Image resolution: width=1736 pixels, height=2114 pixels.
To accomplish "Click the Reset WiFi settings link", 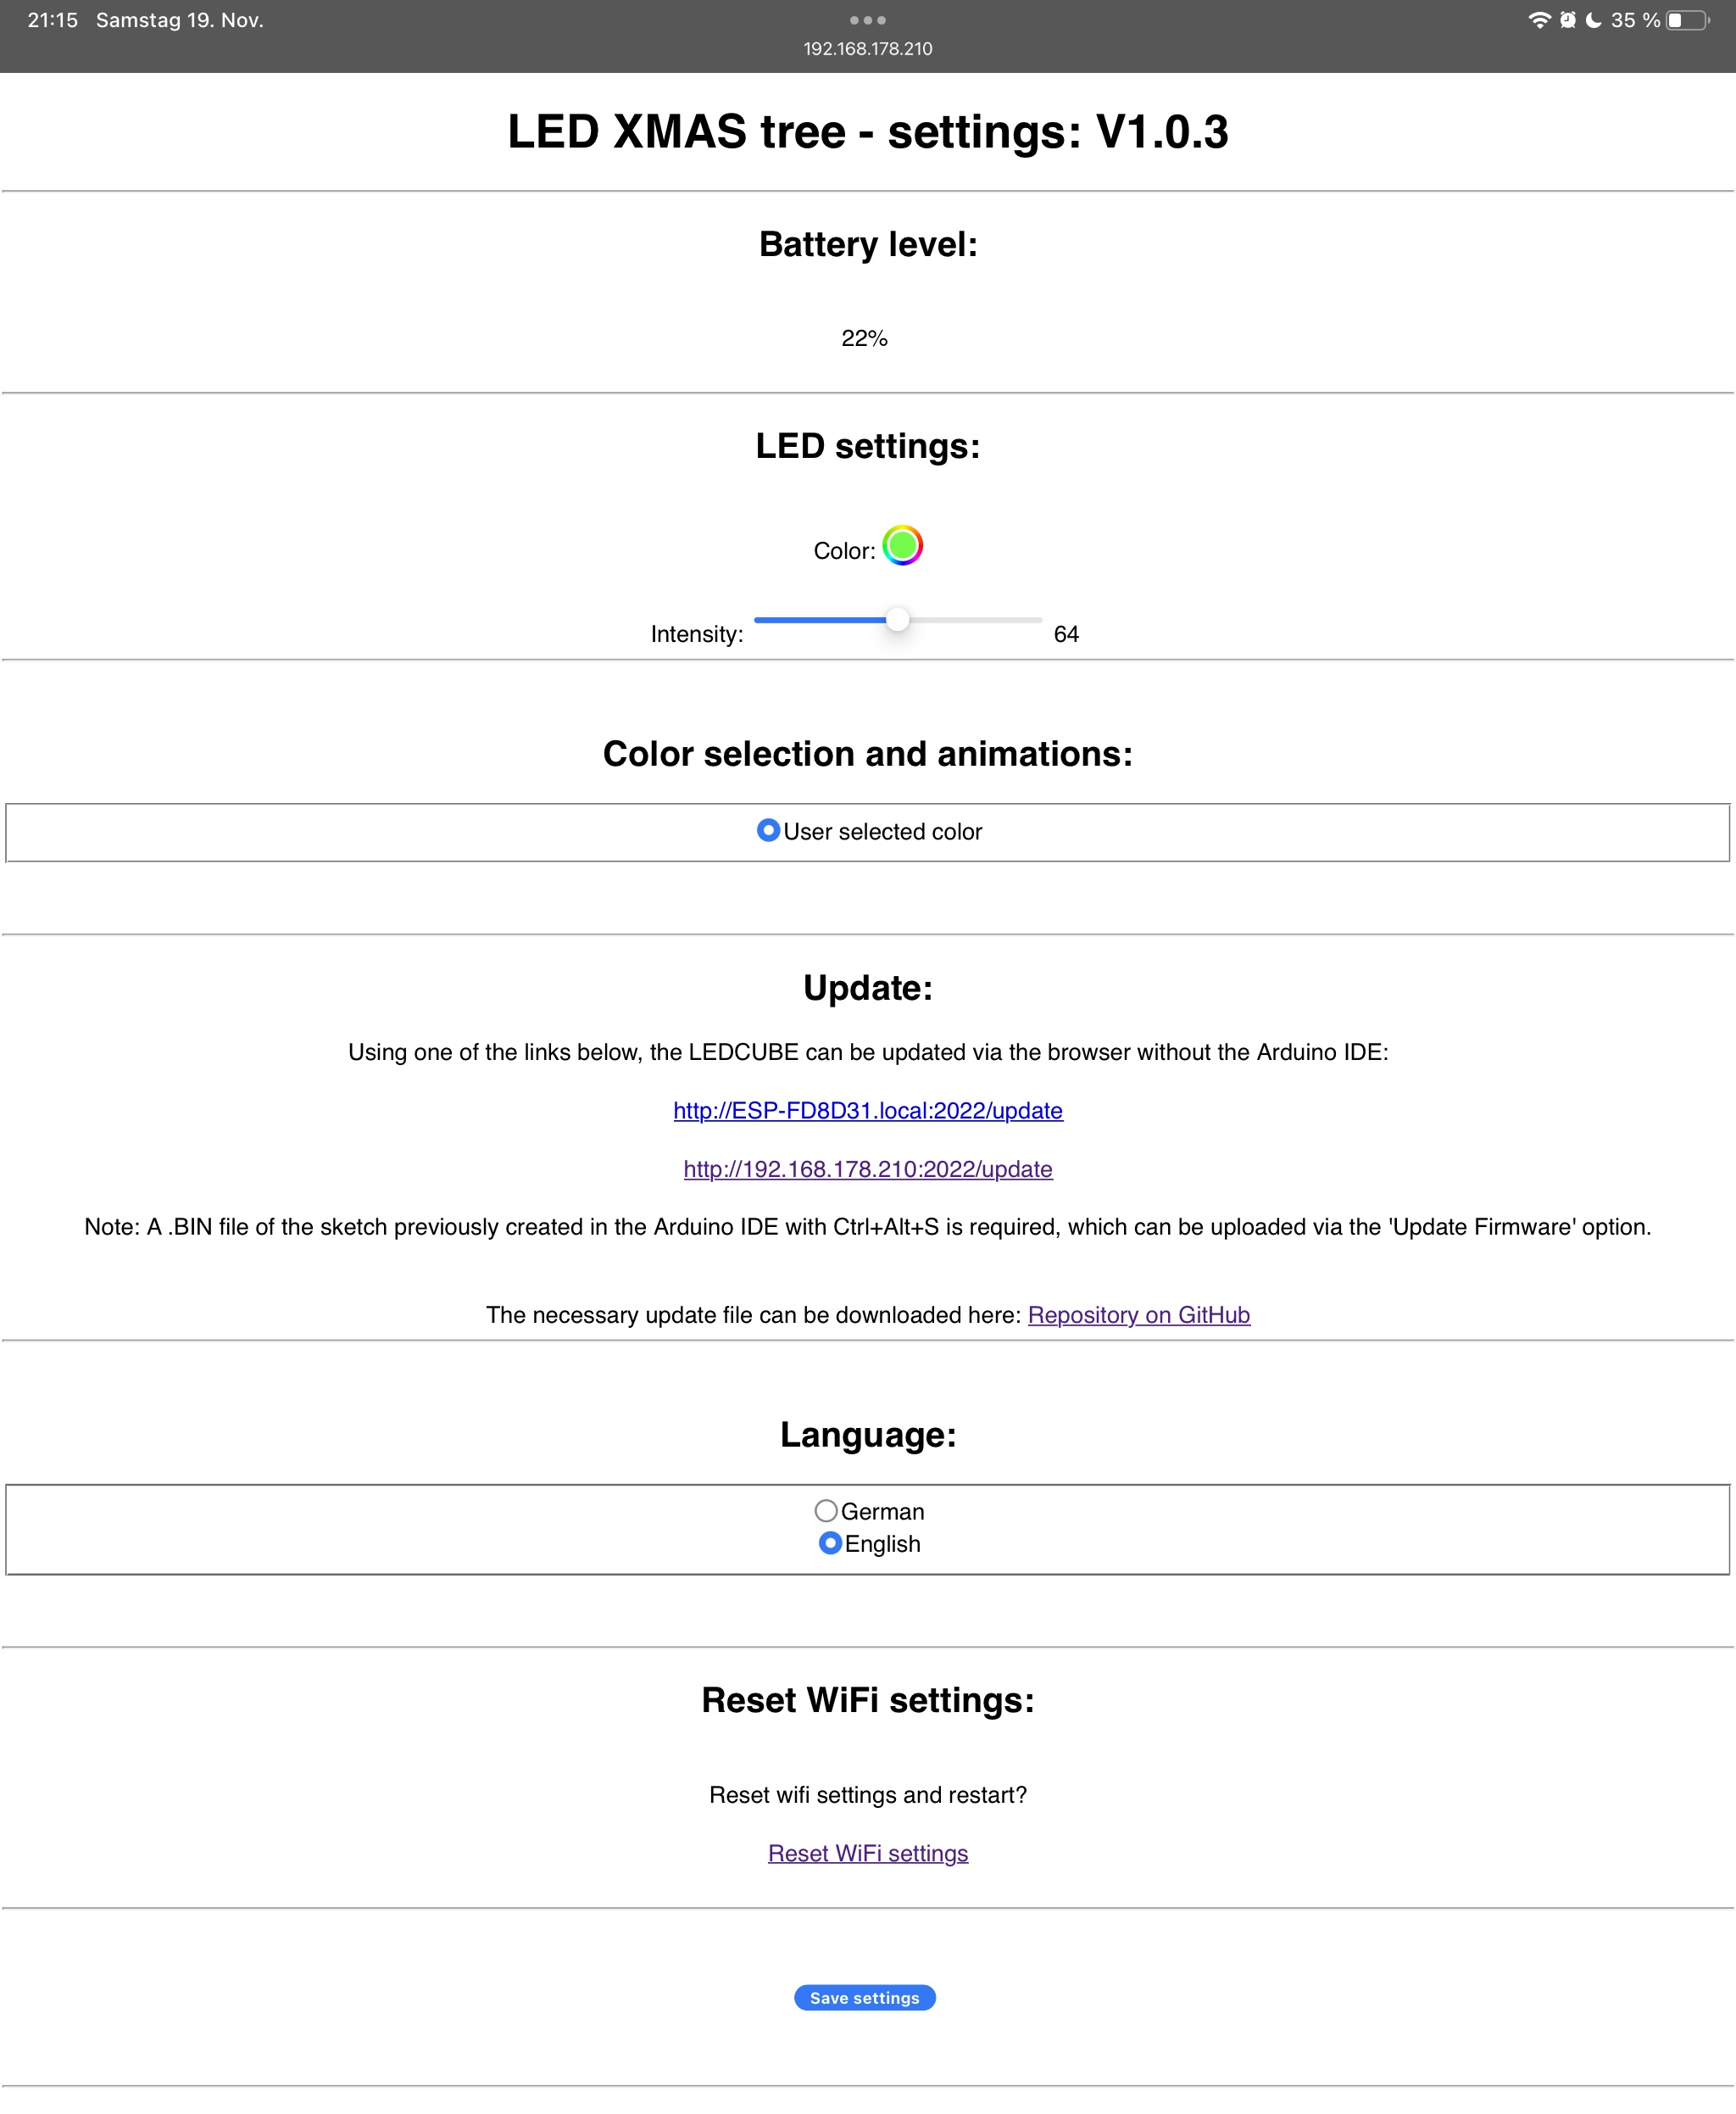I will pyautogui.click(x=868, y=1853).
